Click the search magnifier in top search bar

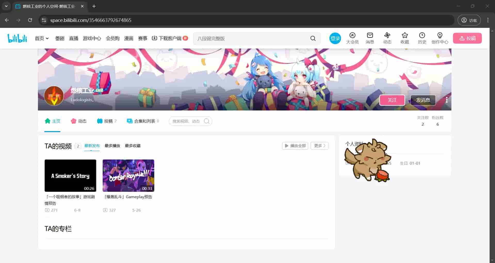point(313,38)
